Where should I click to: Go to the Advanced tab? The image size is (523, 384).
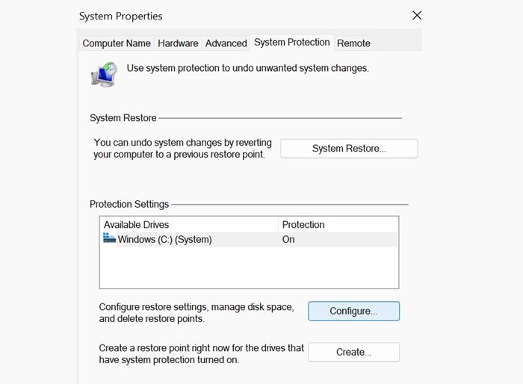226,43
